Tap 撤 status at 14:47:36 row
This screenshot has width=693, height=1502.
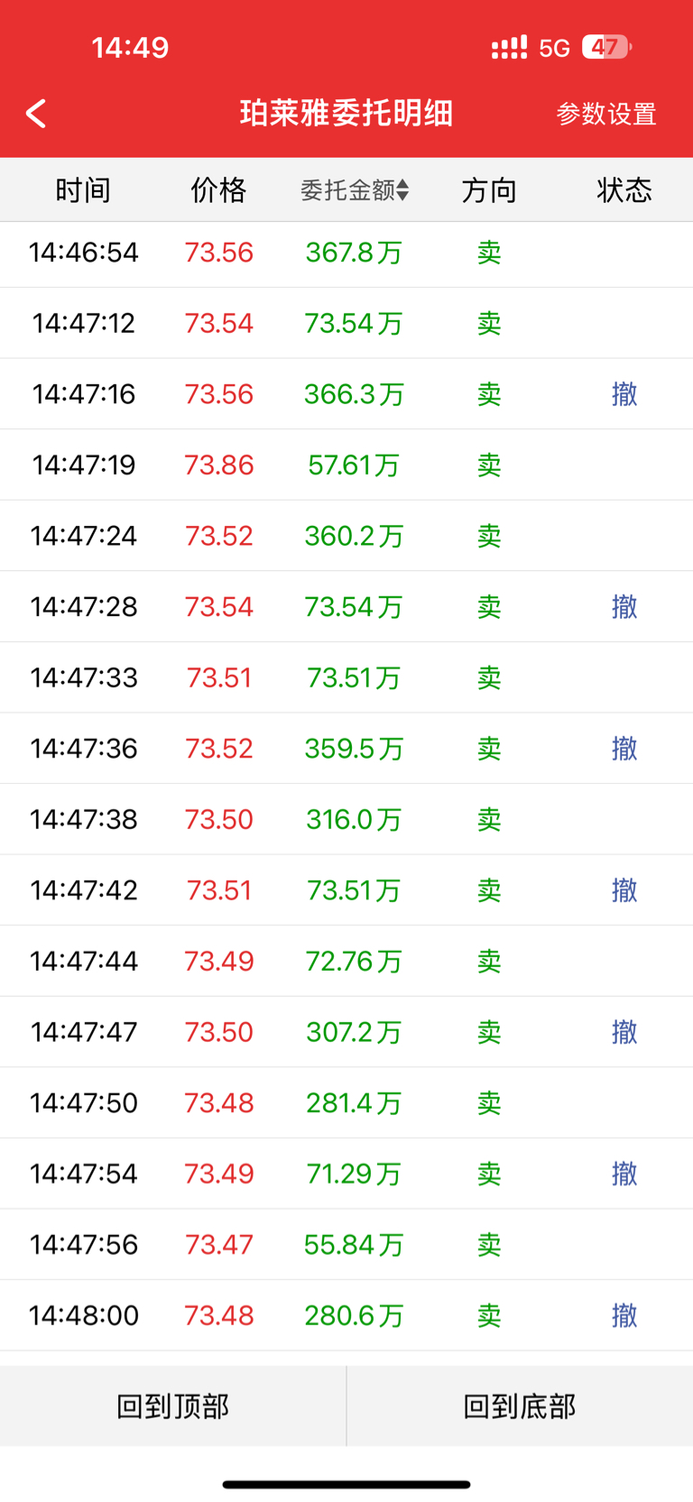coord(624,749)
